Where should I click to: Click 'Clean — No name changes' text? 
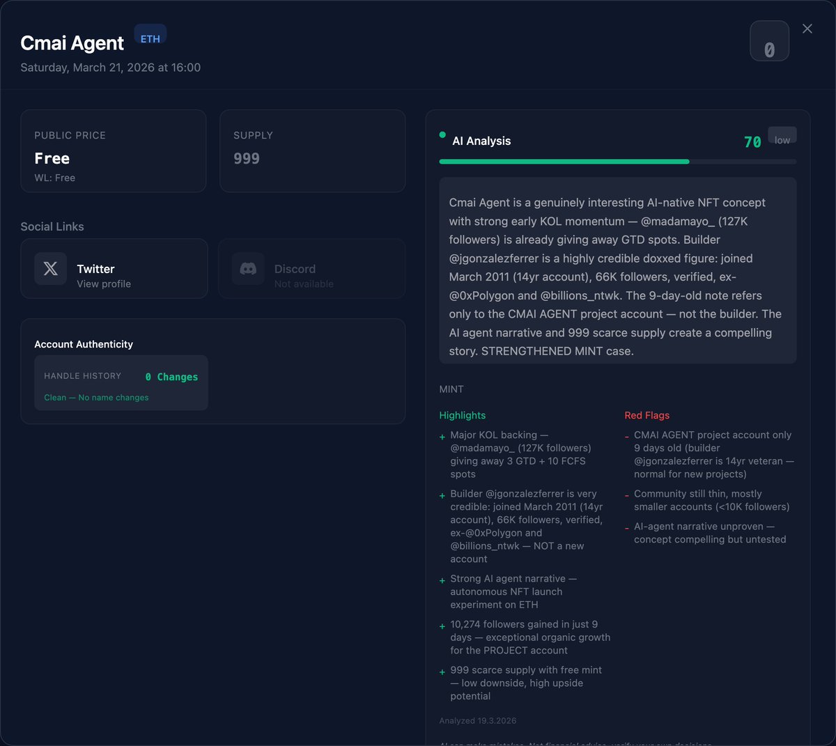tap(96, 398)
